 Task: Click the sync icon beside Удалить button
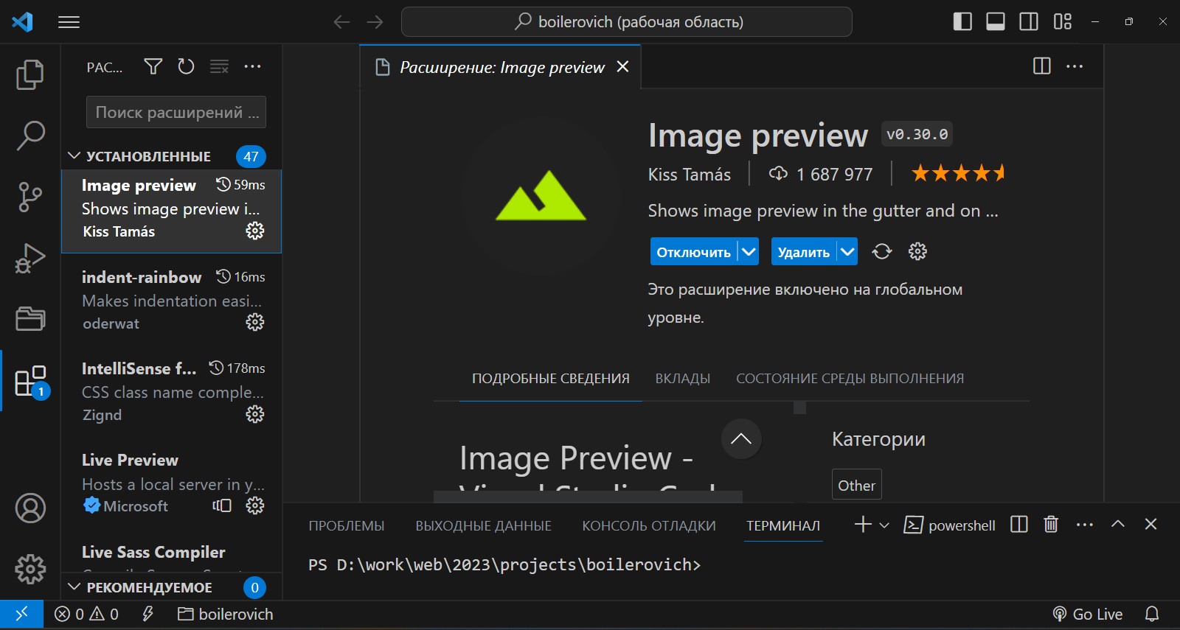[x=882, y=252]
